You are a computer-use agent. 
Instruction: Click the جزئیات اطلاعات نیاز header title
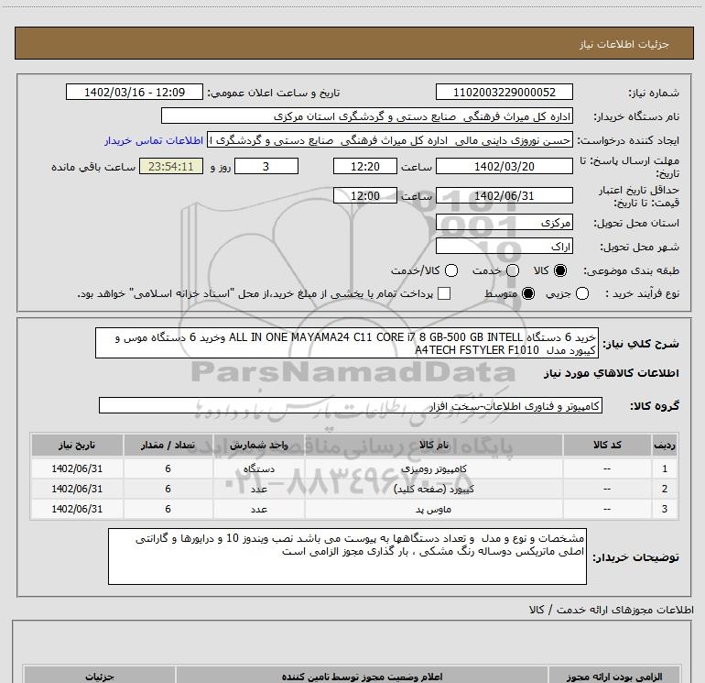point(624,44)
